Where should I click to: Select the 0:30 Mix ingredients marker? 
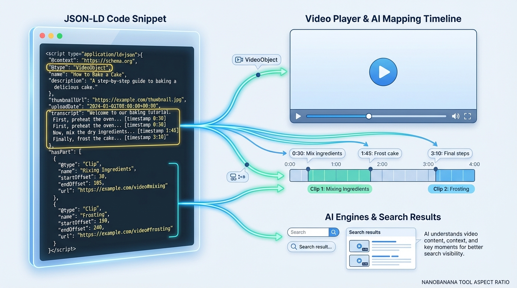[x=317, y=153]
